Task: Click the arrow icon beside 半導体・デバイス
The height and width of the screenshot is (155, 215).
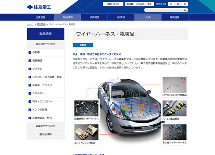Action: coord(30,85)
